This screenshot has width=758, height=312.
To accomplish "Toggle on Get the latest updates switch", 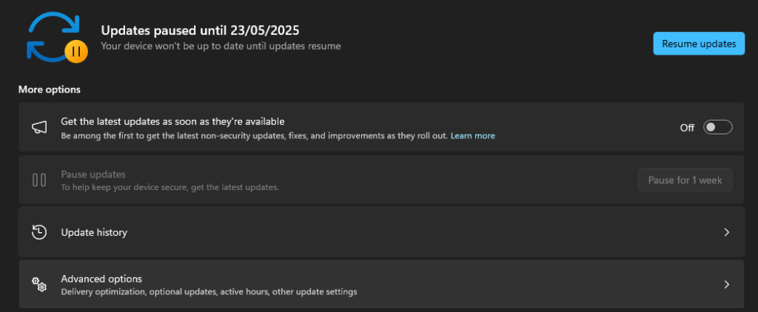I will pyautogui.click(x=717, y=127).
